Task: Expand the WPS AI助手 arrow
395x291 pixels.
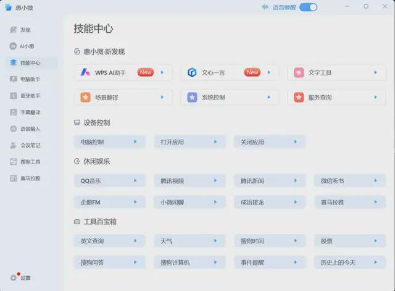Action: (x=162, y=72)
